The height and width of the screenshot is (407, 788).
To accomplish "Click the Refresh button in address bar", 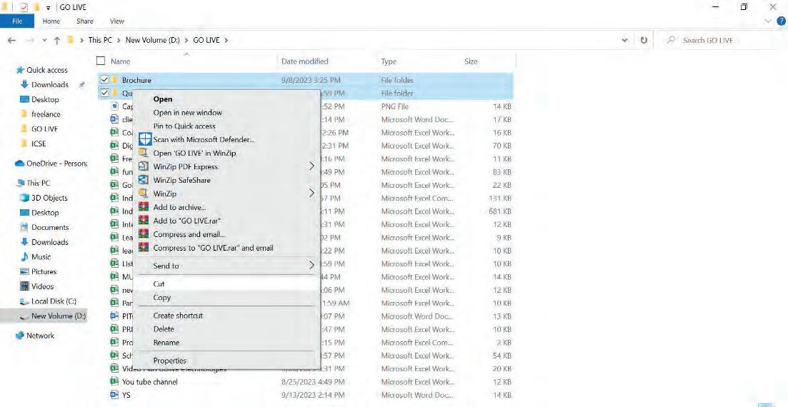I will click(x=644, y=40).
